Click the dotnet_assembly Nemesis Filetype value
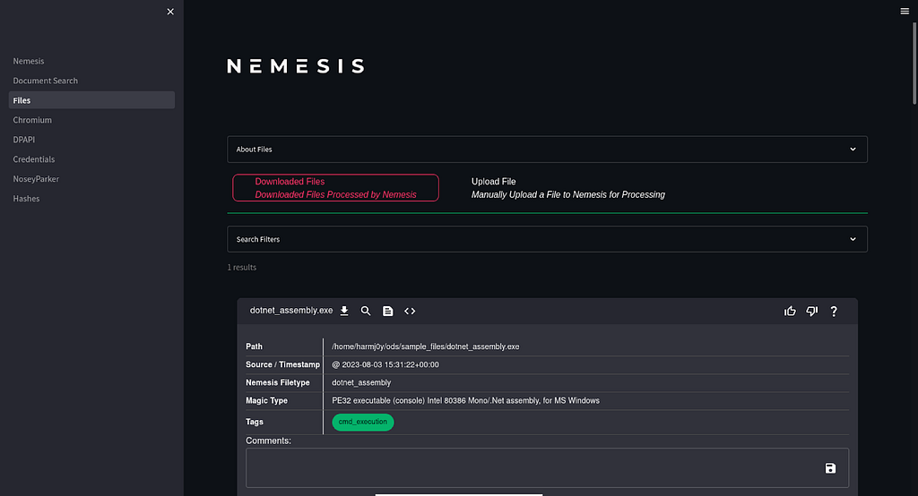 click(x=361, y=382)
